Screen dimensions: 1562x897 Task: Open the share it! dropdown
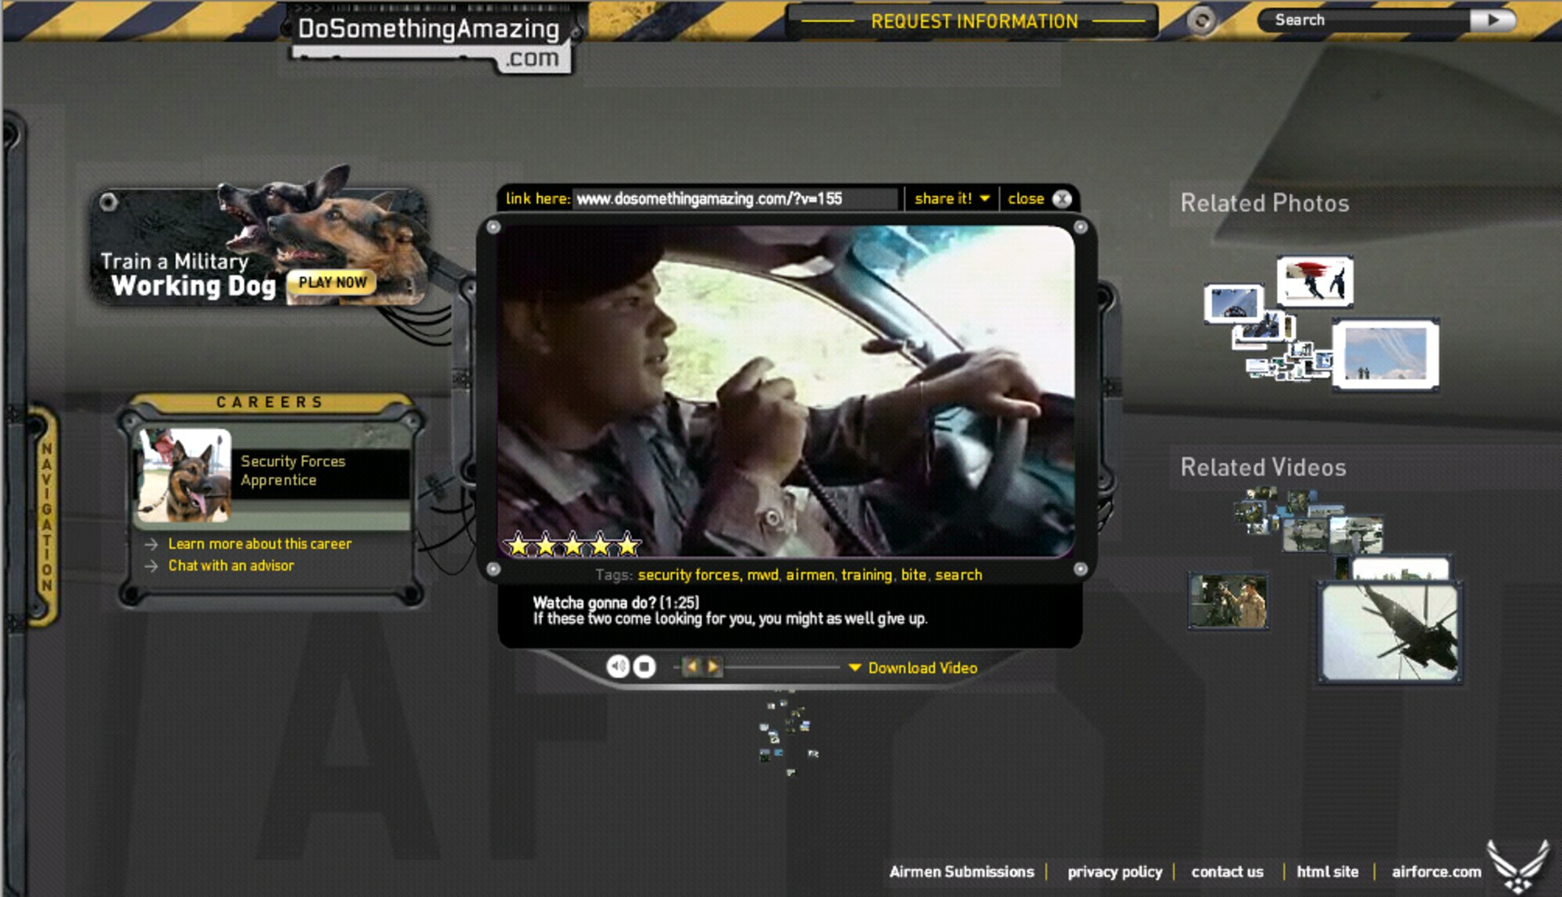(x=952, y=199)
